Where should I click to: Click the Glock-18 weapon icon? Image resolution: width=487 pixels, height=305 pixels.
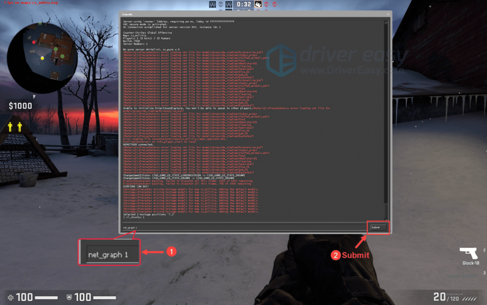click(469, 253)
